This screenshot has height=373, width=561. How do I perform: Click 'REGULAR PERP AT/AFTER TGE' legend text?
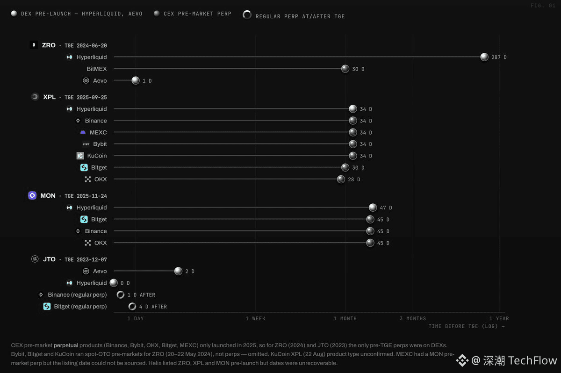coord(300,16)
